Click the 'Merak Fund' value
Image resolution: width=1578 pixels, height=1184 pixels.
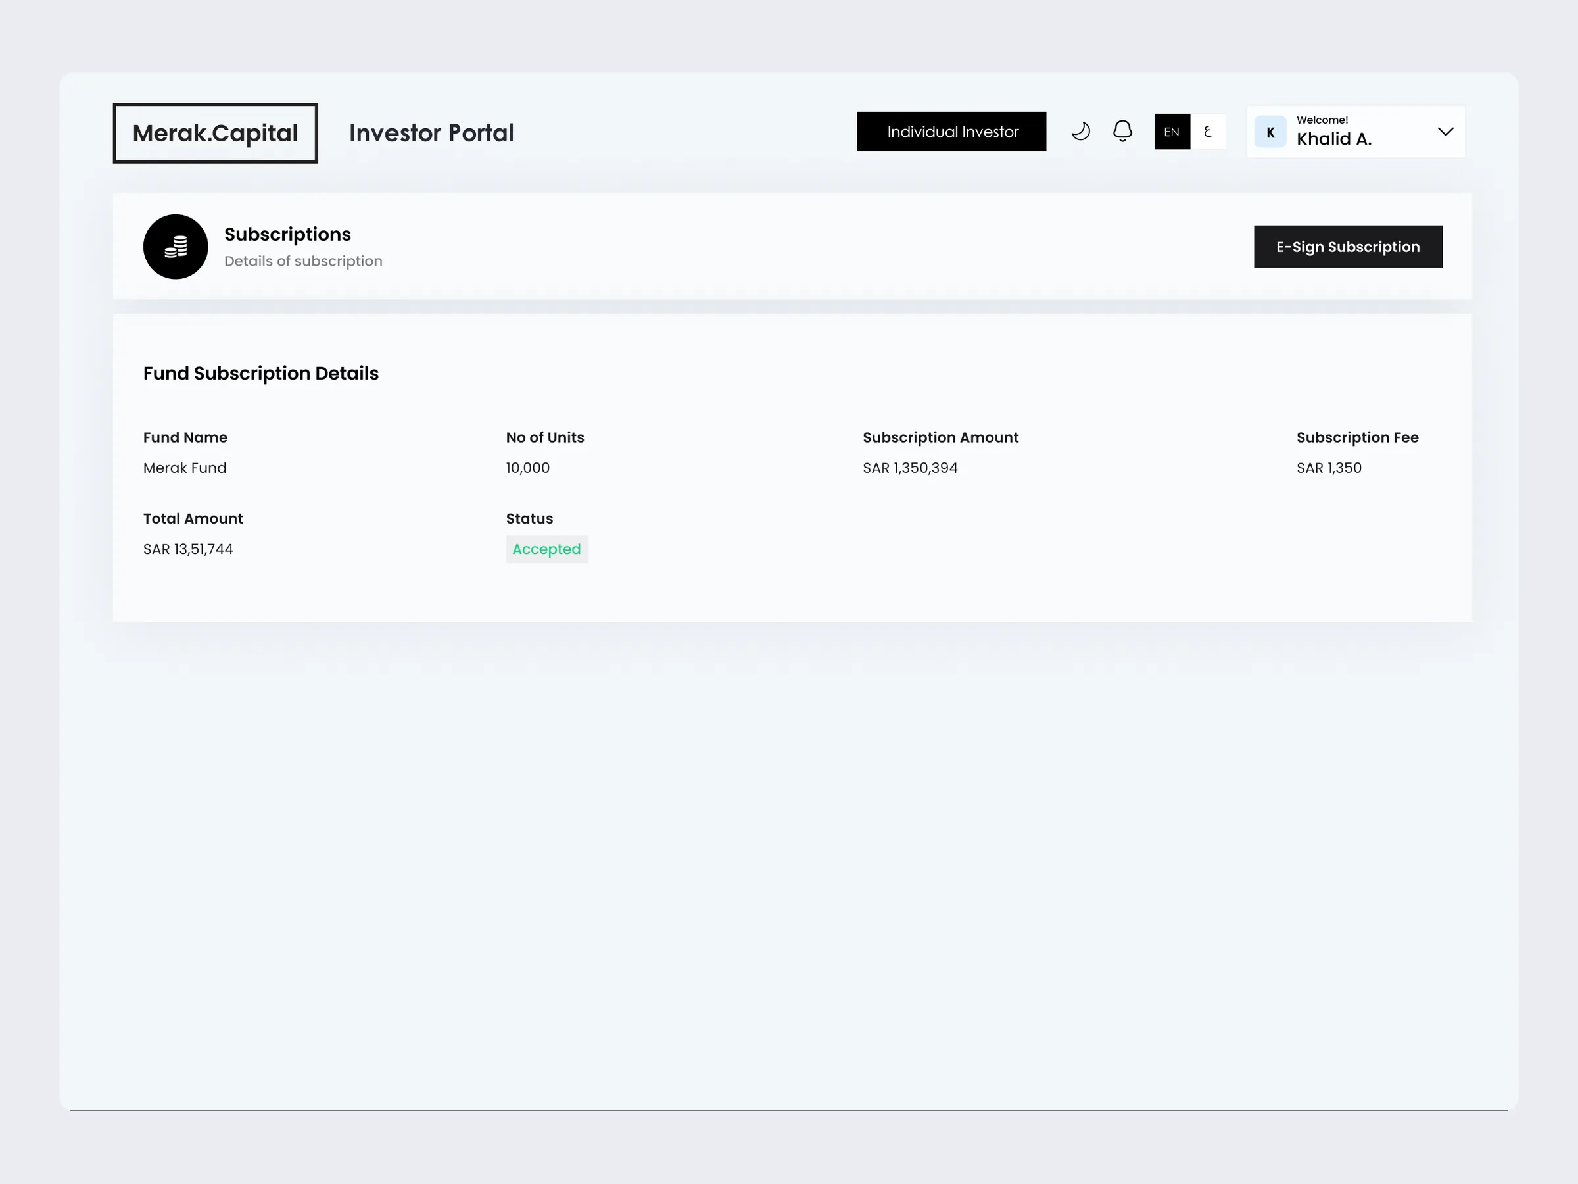185,468
